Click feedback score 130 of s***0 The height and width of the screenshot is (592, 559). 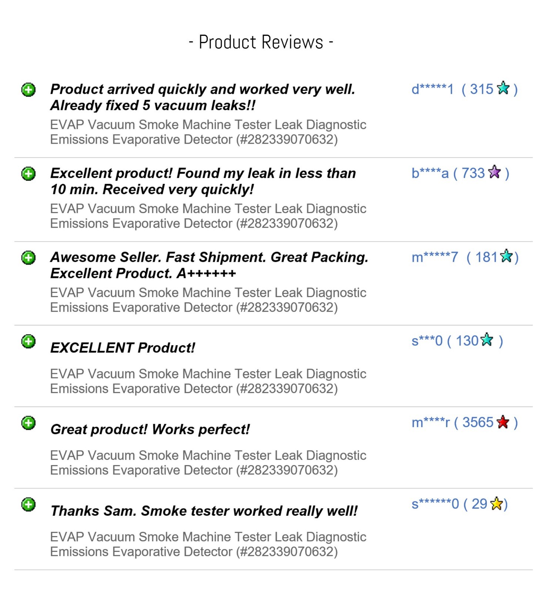[467, 341]
